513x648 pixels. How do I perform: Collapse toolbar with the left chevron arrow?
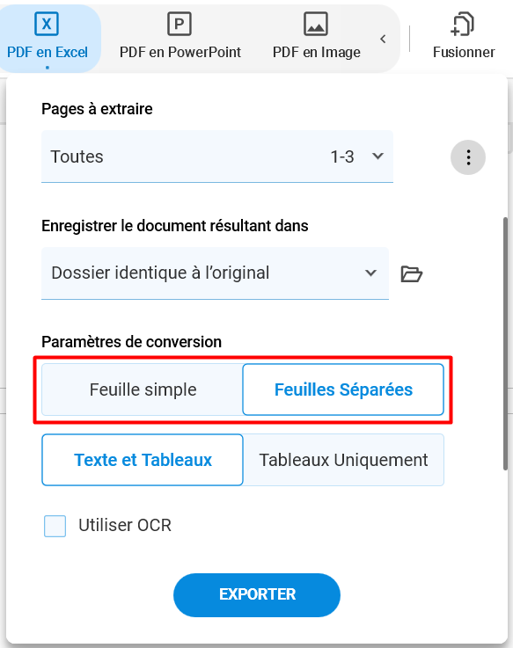pyautogui.click(x=383, y=39)
